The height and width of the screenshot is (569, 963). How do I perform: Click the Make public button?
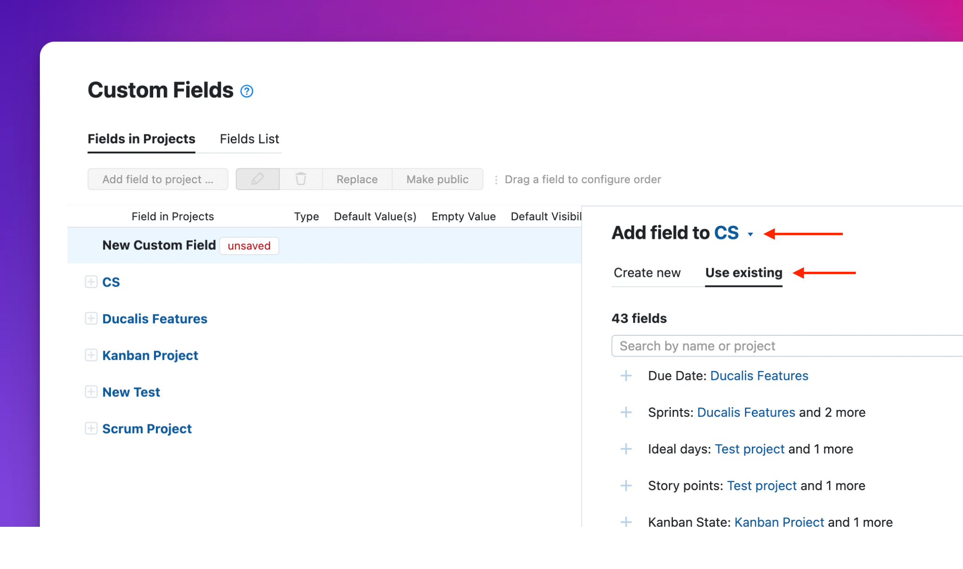coord(437,179)
